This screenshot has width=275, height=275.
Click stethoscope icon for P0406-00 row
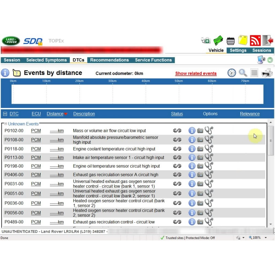point(209,174)
